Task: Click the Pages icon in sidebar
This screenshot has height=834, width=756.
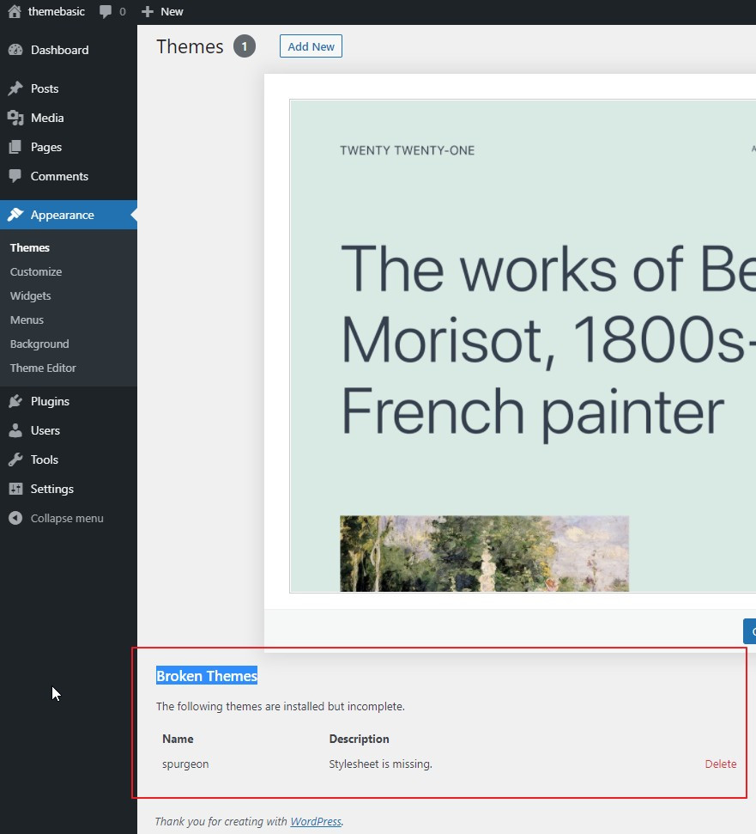Action: click(x=15, y=147)
